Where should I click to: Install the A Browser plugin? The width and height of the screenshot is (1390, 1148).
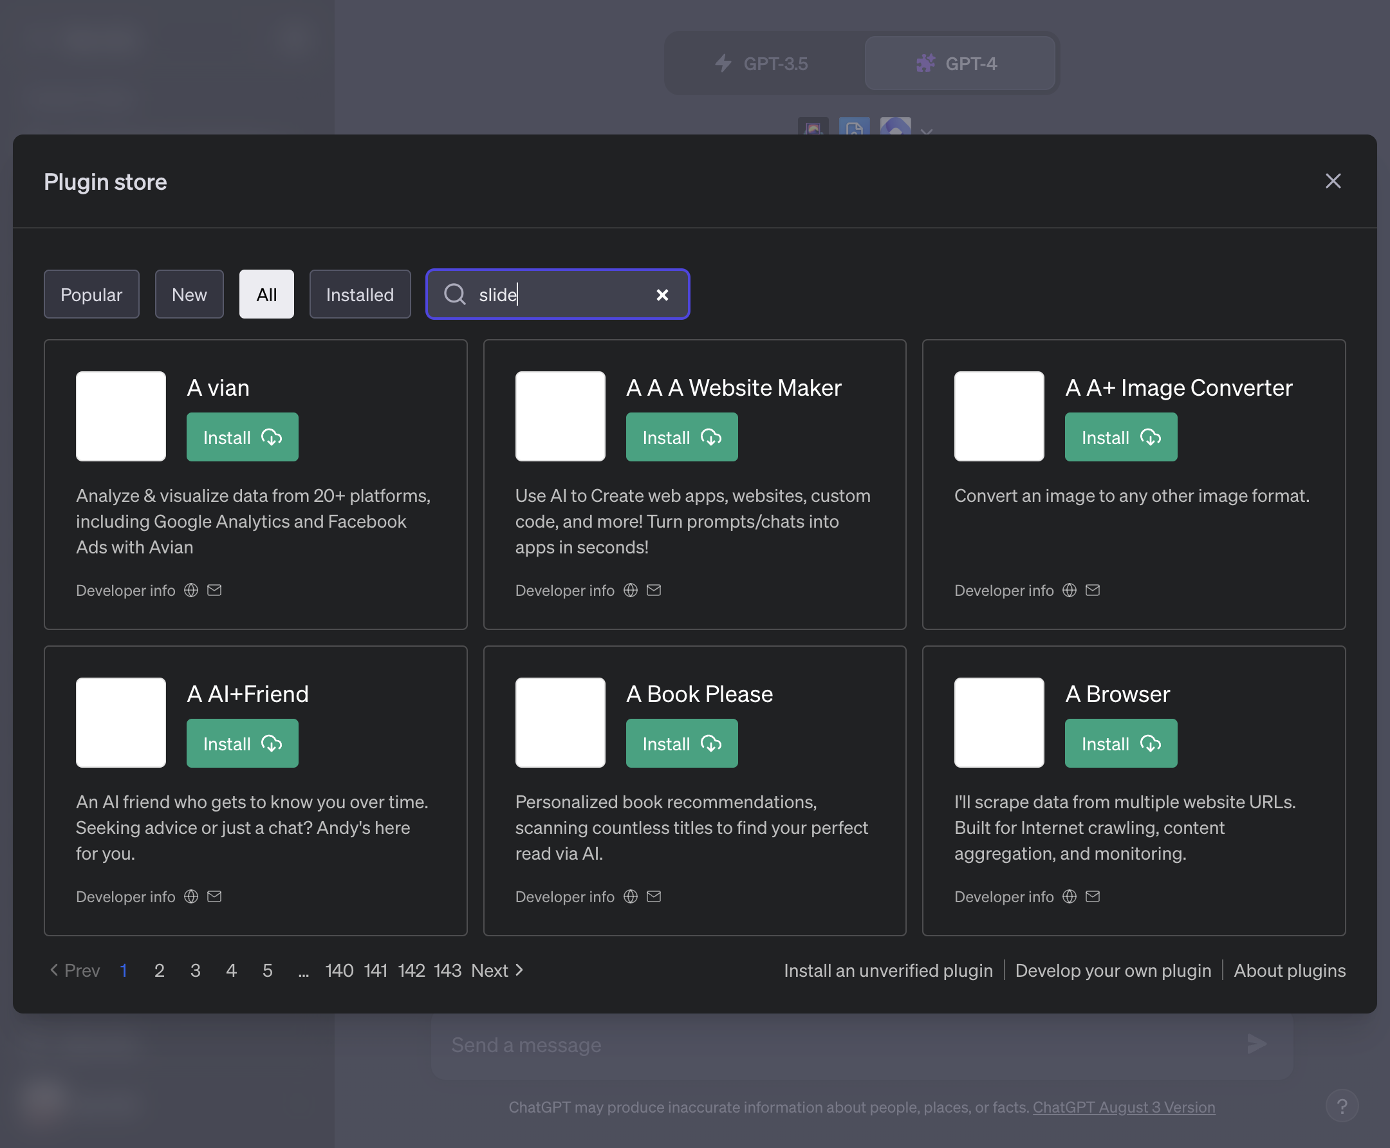[x=1121, y=743]
